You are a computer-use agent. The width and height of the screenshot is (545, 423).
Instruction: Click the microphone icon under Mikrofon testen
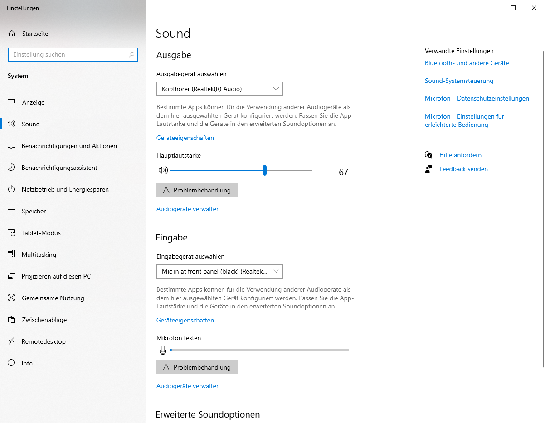click(x=163, y=350)
